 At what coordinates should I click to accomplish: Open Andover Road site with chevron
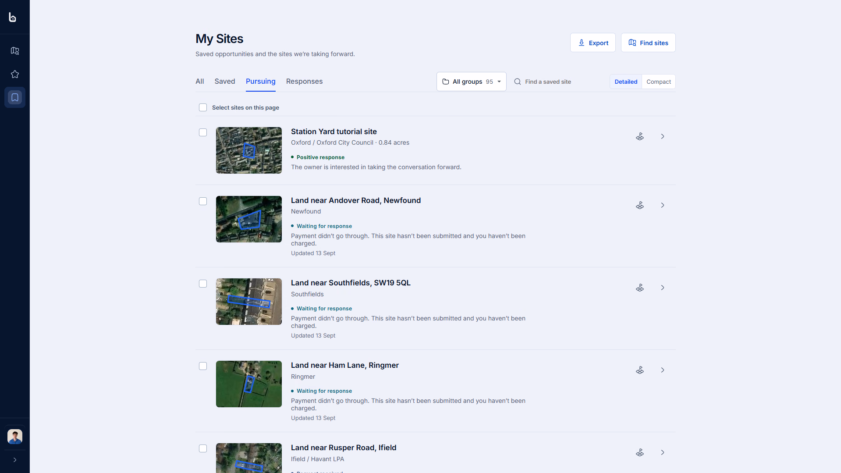point(663,205)
